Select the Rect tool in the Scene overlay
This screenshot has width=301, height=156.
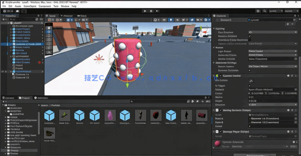(49, 44)
